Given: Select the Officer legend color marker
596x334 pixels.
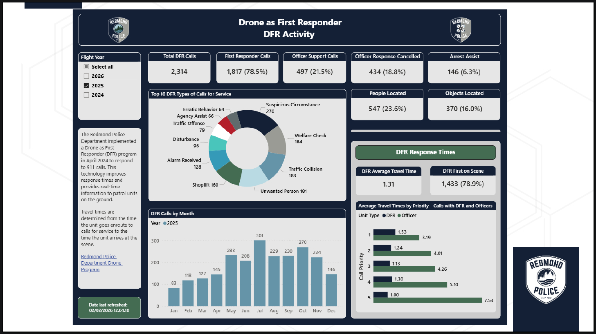Looking at the screenshot, I should (399, 216).
